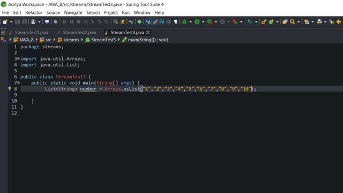
Task: Open dropdown next to user profile icon
Action: click(39, 22)
